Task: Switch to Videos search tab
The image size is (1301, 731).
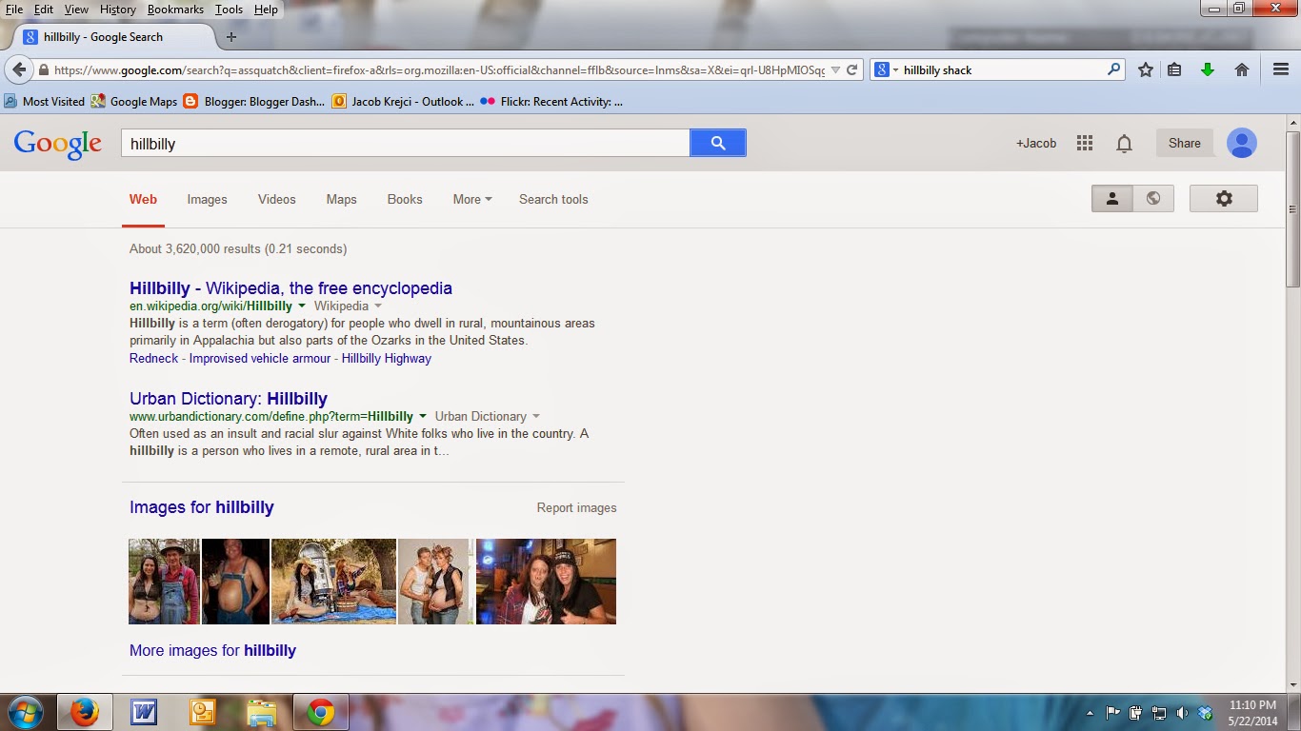Action: (277, 199)
